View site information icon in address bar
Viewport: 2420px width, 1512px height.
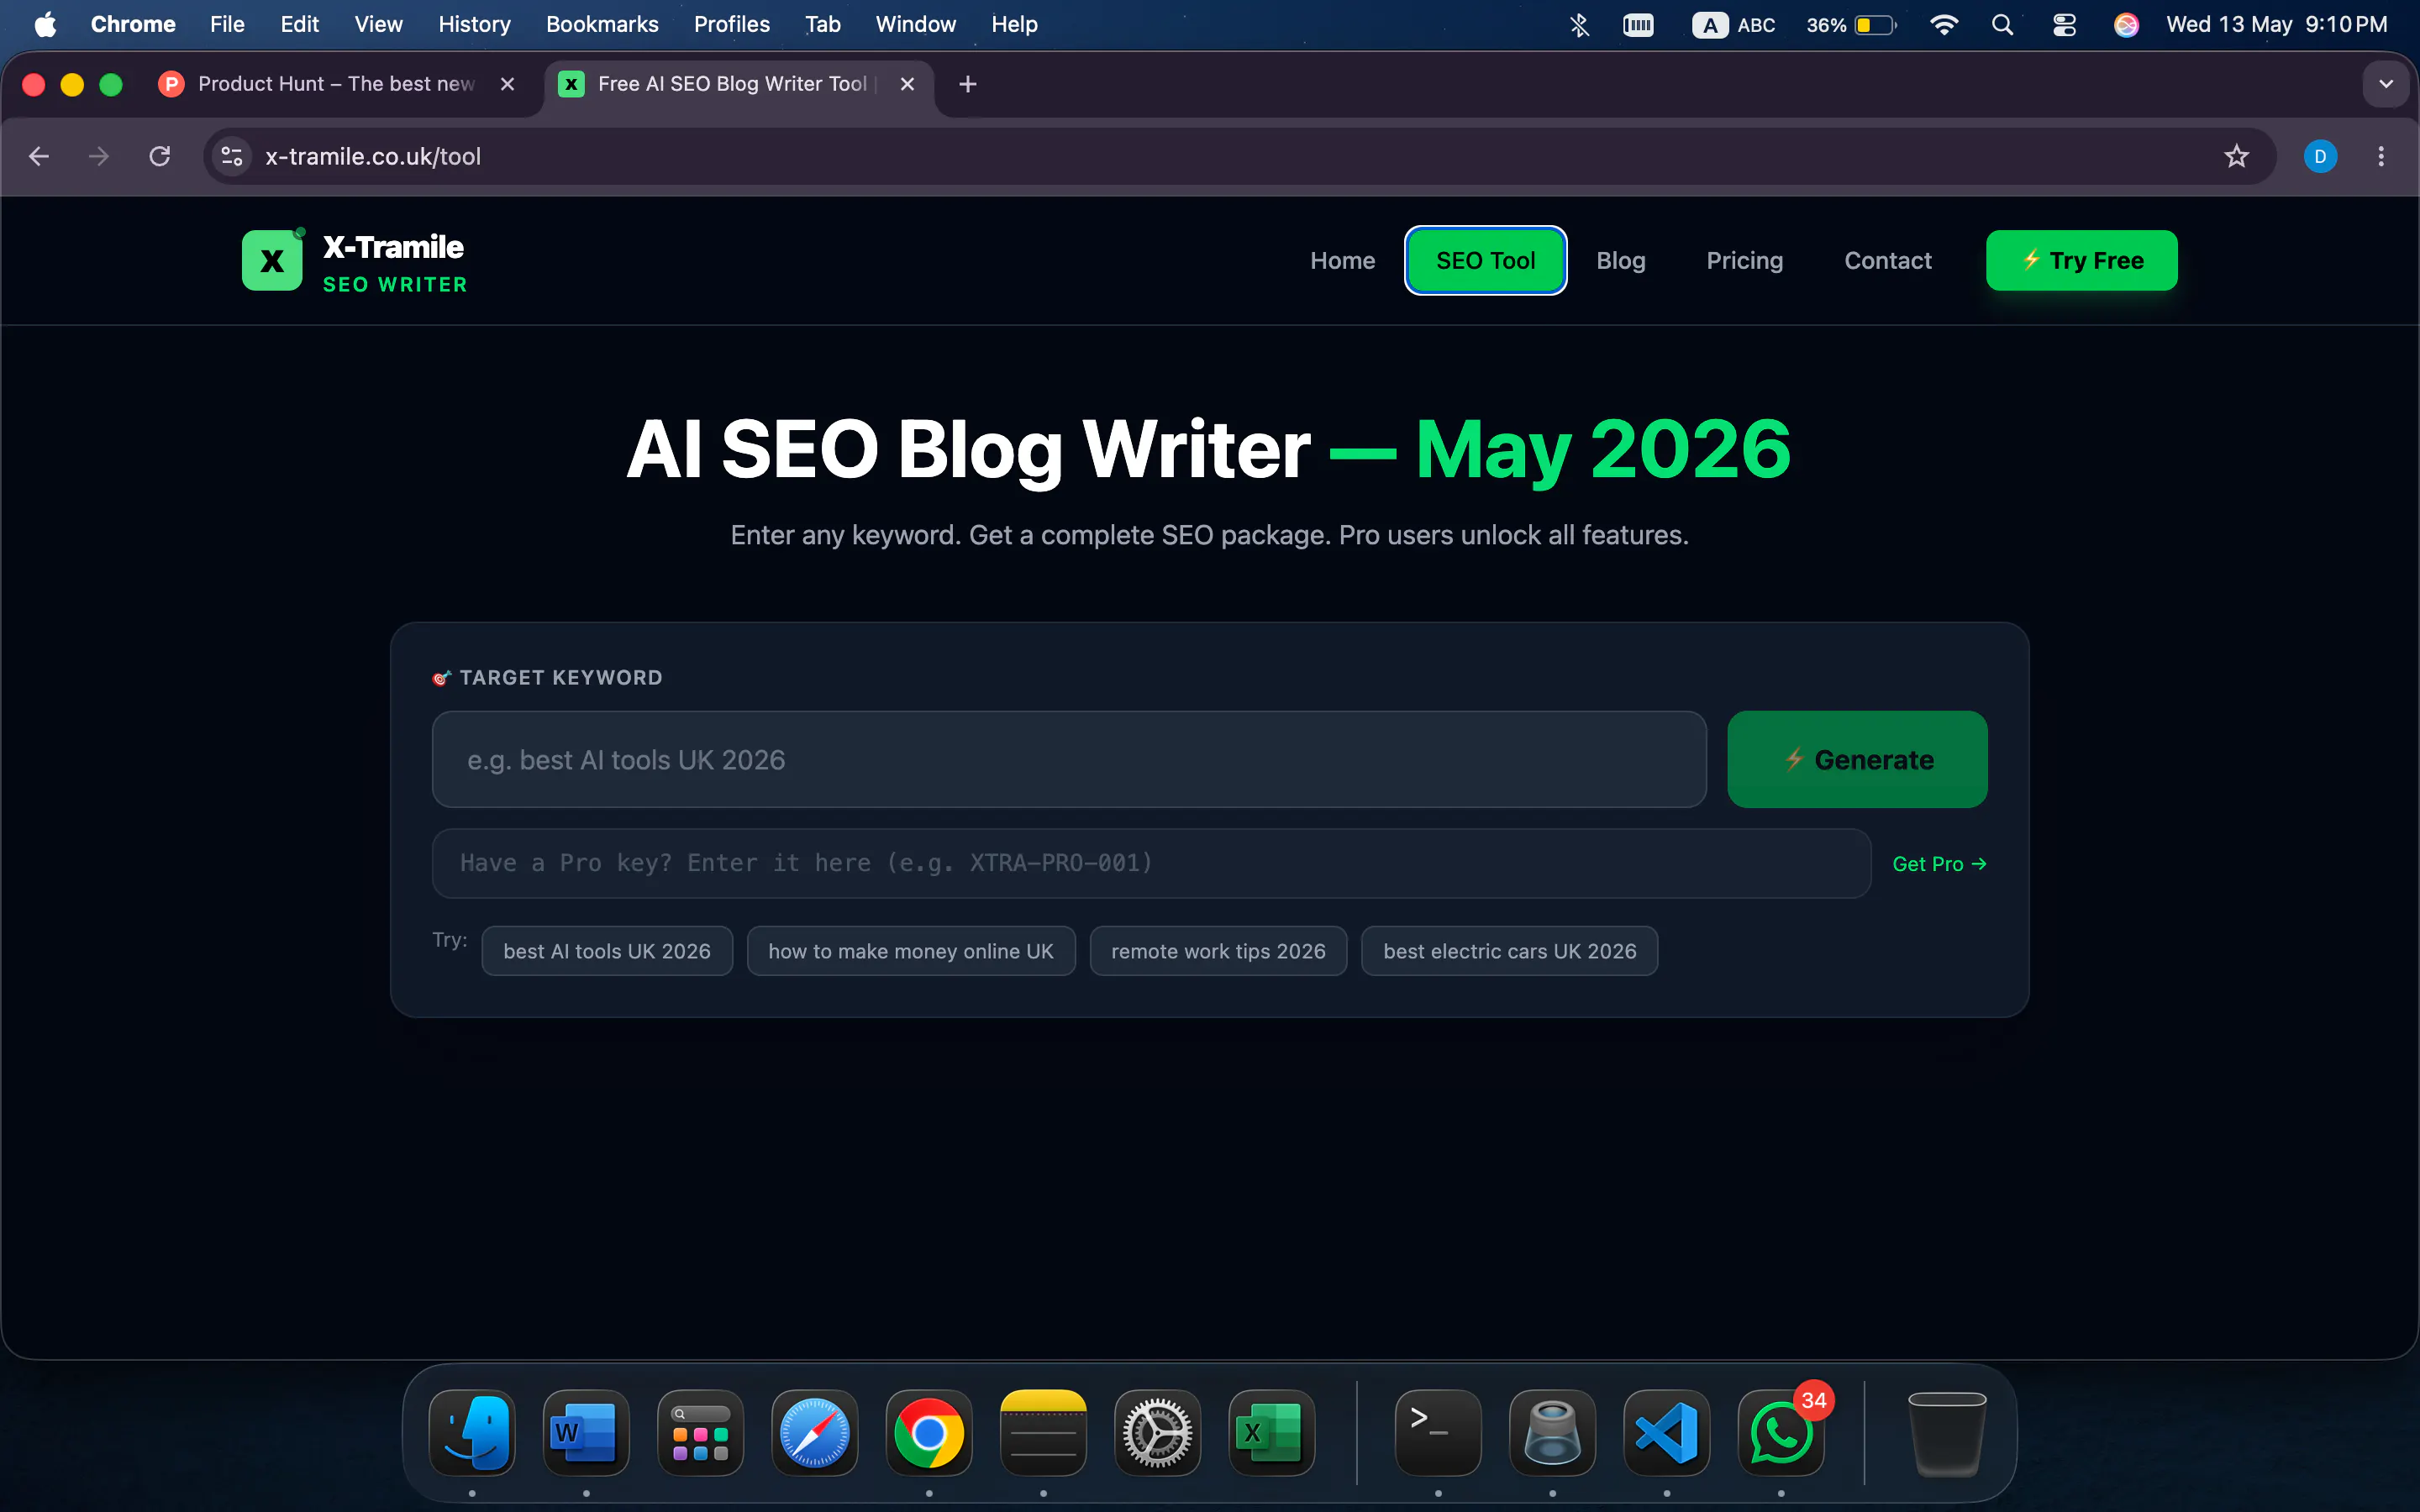[x=232, y=156]
